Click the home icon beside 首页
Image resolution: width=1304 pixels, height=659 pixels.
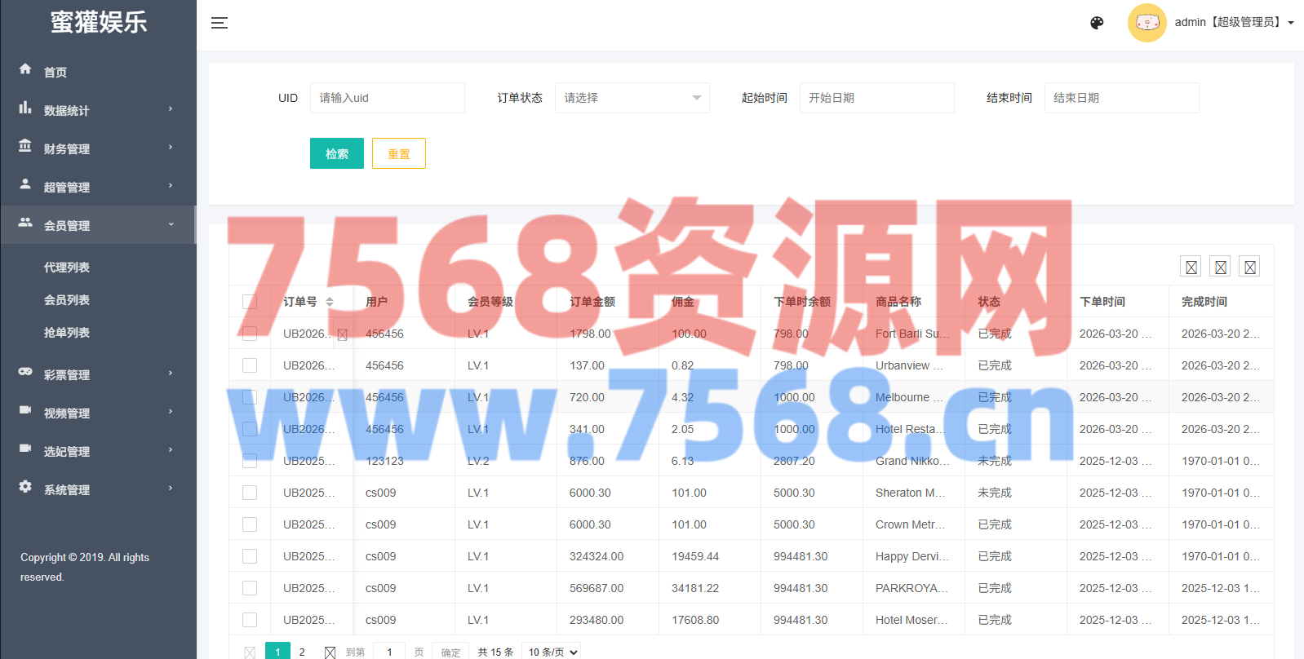[x=25, y=69]
